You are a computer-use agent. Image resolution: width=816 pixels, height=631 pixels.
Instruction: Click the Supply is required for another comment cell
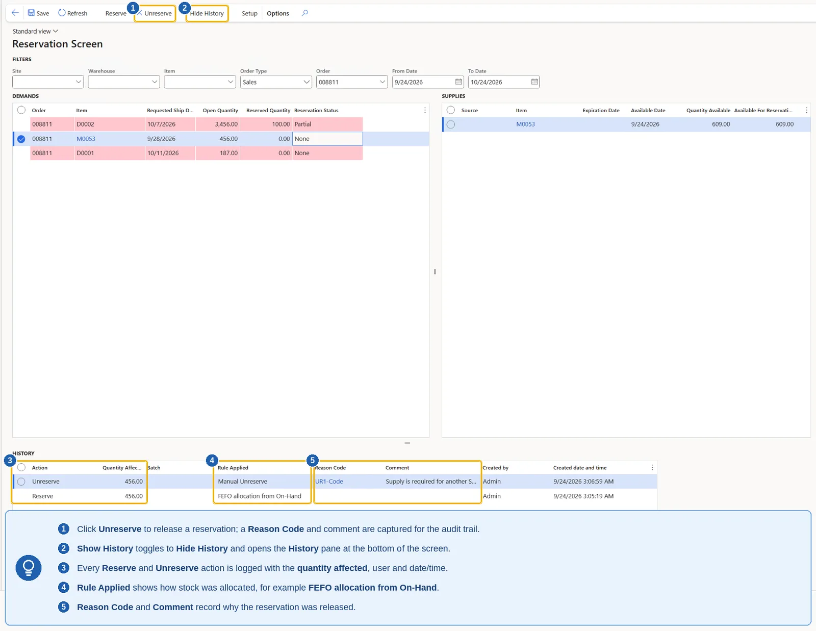[x=431, y=482]
